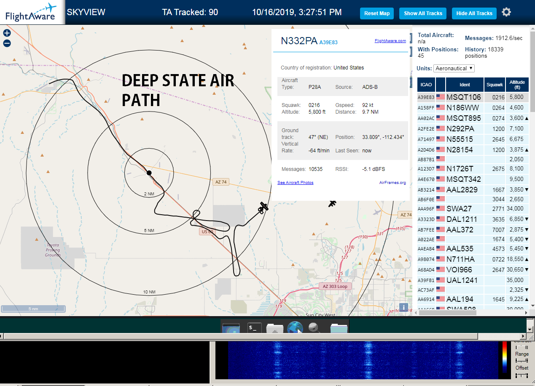The image size is (535, 386).
Task: Click the blue waterfall spectrum display
Action: point(363,360)
